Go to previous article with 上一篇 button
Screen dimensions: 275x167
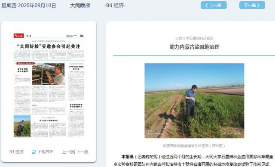pos(214,5)
